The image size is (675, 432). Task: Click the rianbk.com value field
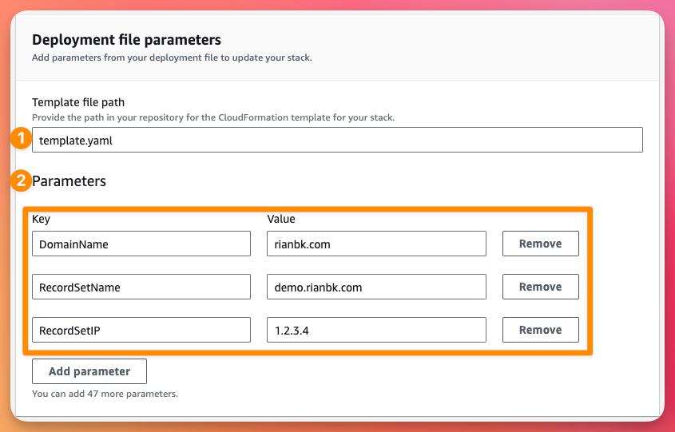point(376,244)
